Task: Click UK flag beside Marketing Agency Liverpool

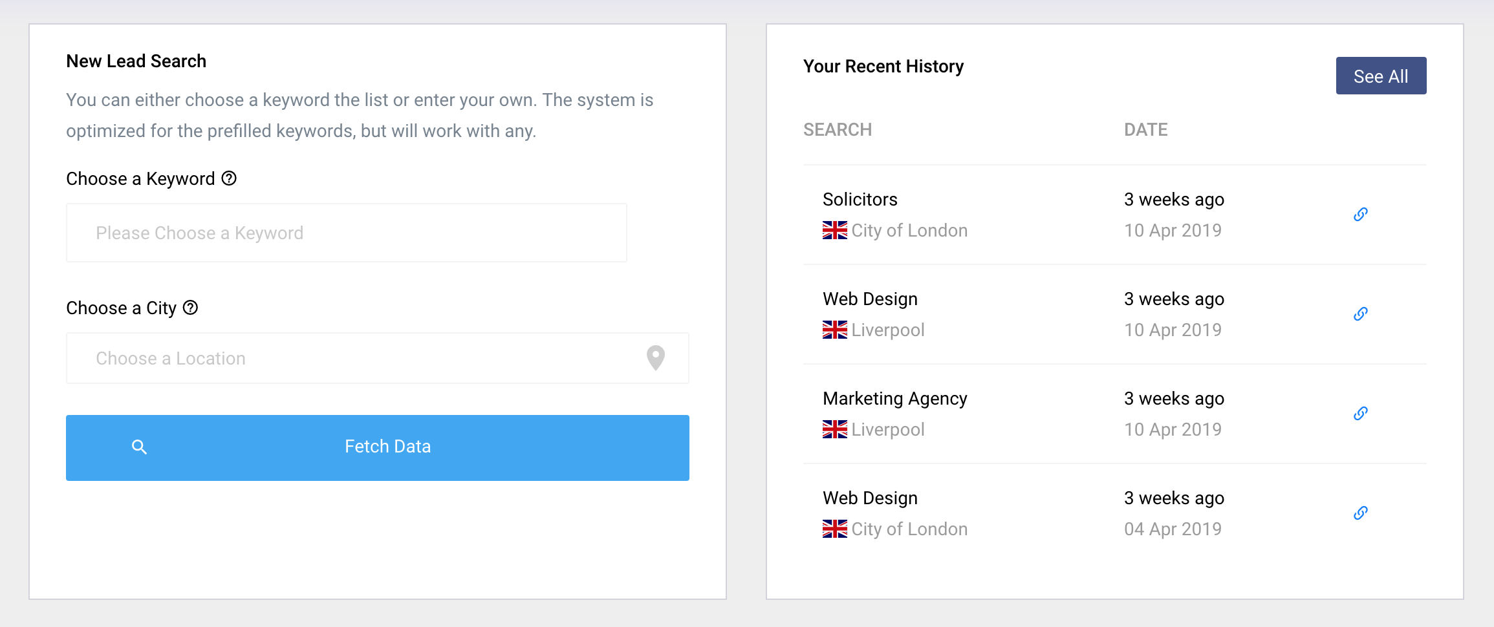Action: (x=834, y=429)
